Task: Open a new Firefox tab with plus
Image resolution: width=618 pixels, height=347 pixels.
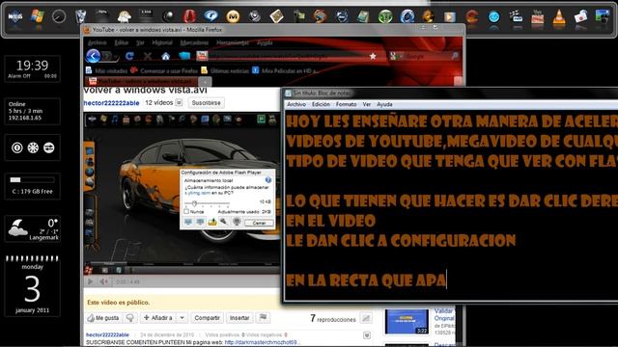Action: click(x=205, y=81)
